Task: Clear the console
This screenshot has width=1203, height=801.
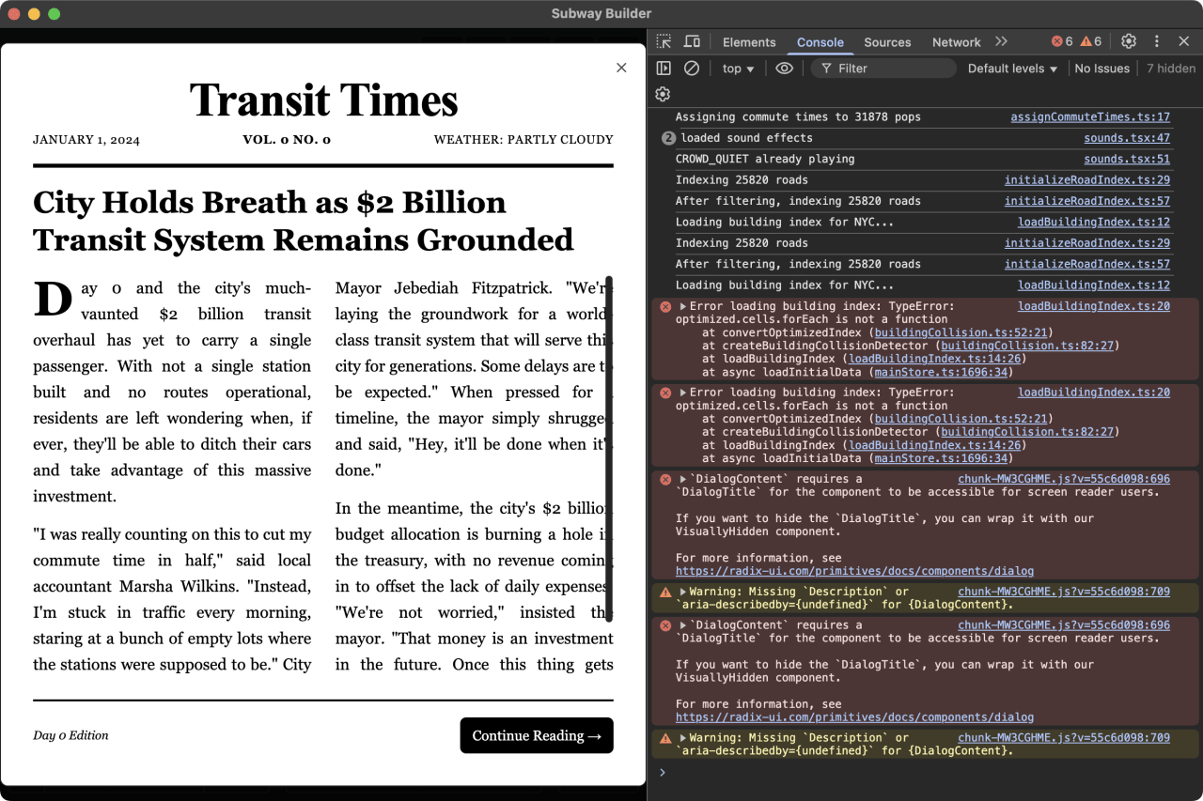Action: tap(692, 68)
